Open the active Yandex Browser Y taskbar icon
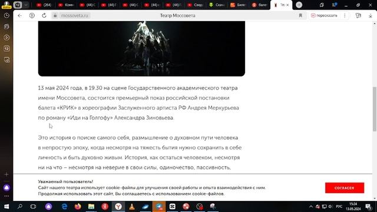Image resolution: width=377 pixels, height=212 pixels. [118, 207]
